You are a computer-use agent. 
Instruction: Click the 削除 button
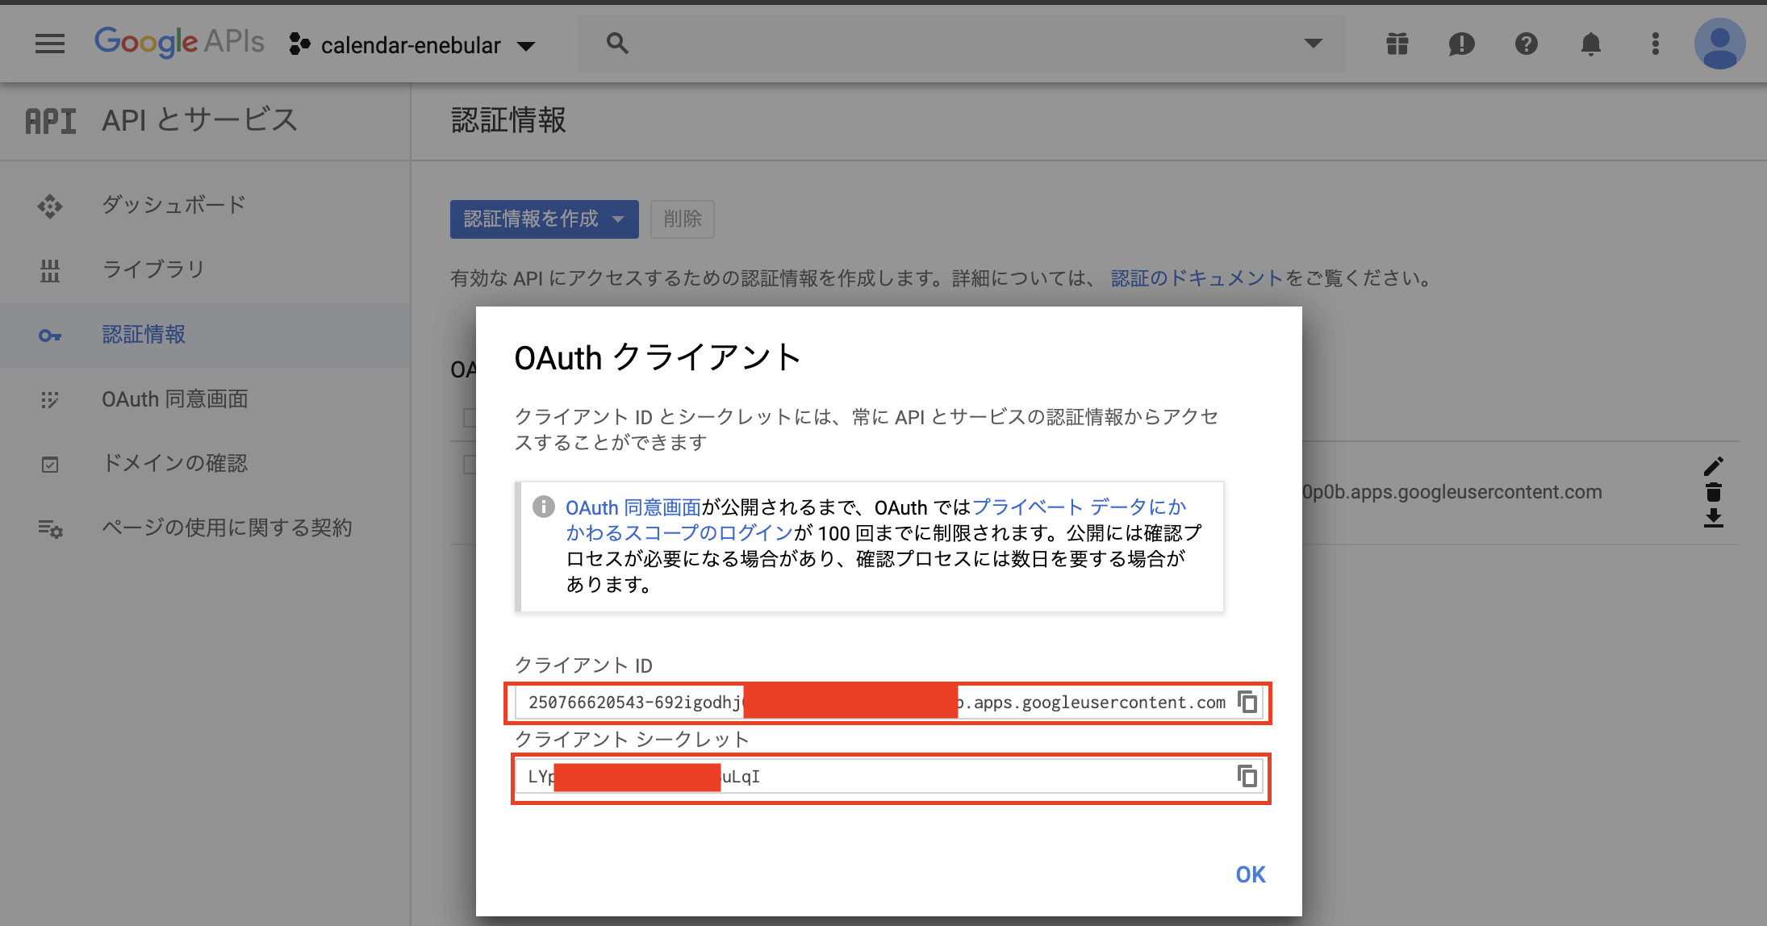683,219
